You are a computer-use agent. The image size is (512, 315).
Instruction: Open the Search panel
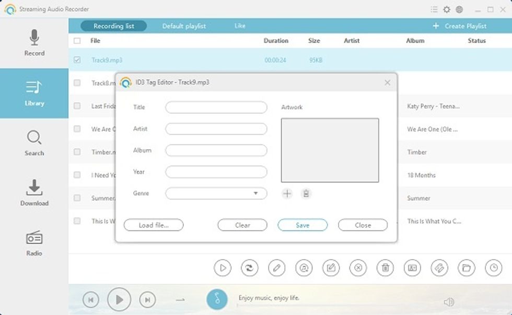pos(34,144)
